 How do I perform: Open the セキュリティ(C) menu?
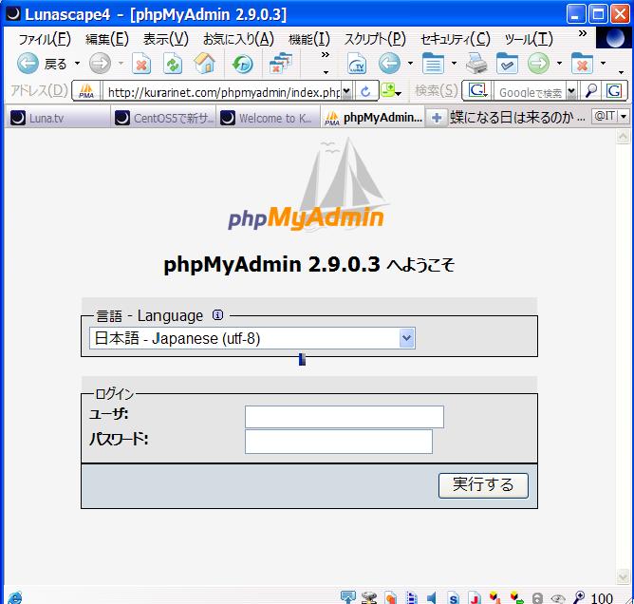pos(456,39)
